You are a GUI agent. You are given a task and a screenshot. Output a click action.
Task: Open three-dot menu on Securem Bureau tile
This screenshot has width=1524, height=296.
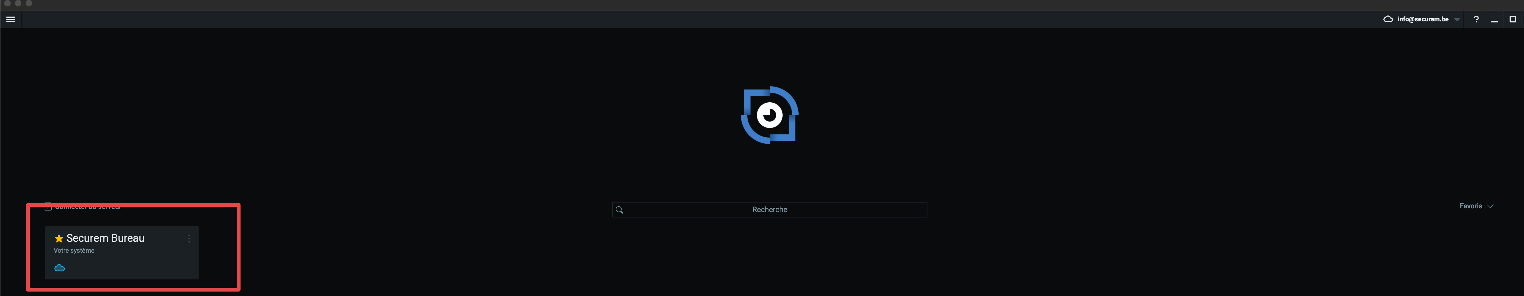189,239
